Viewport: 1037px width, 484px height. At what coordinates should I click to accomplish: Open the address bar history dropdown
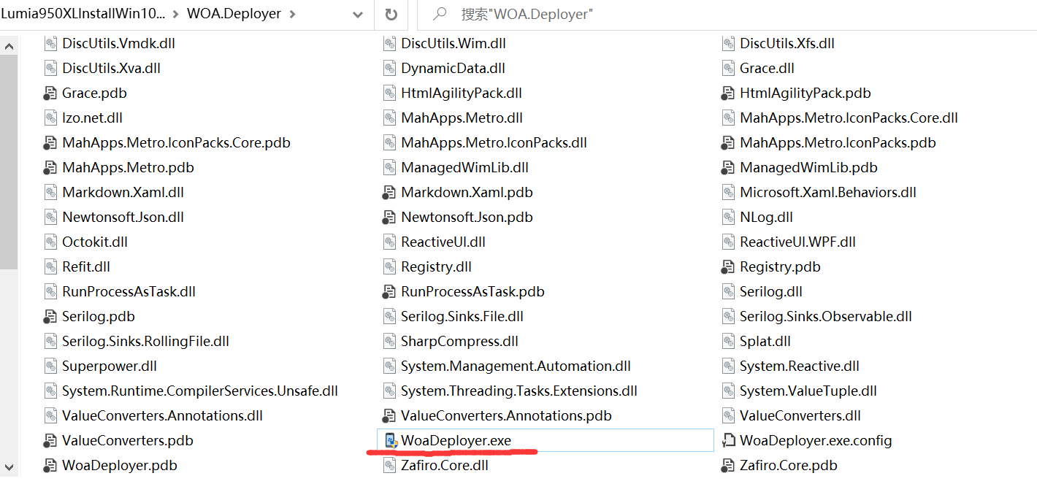(x=357, y=15)
